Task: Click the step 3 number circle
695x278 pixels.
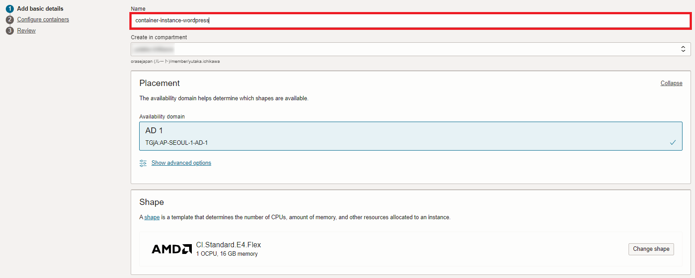Action: click(10, 31)
